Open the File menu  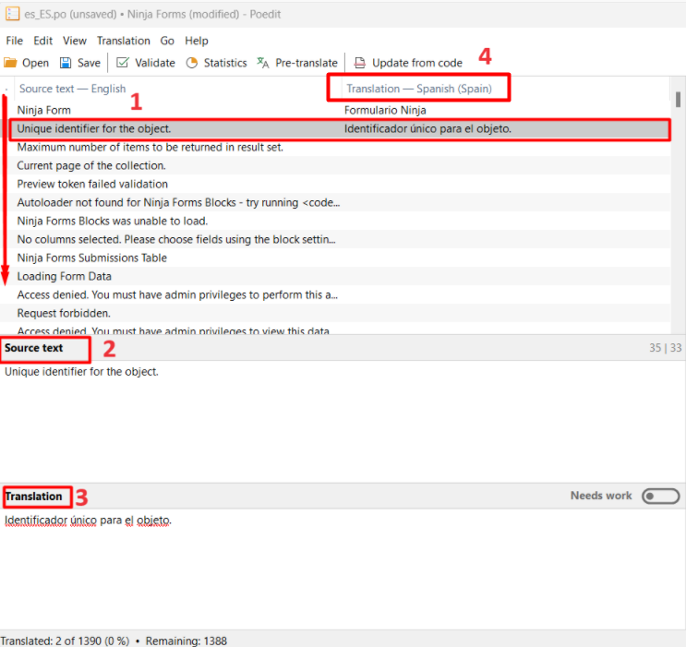14,41
